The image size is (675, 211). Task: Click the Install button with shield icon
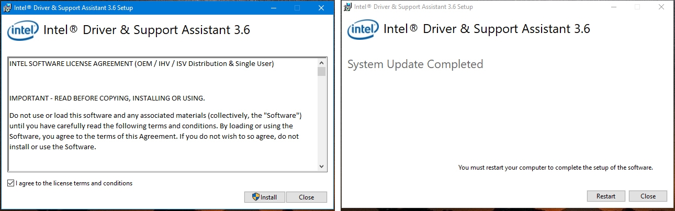click(265, 197)
